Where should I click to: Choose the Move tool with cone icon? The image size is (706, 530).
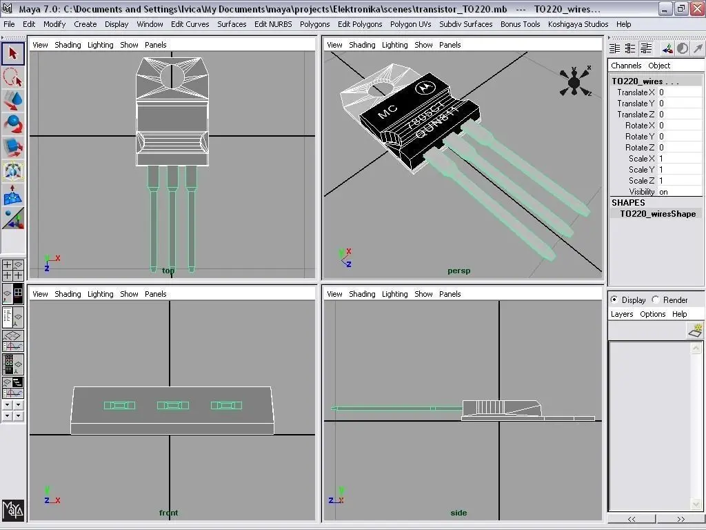click(x=12, y=101)
